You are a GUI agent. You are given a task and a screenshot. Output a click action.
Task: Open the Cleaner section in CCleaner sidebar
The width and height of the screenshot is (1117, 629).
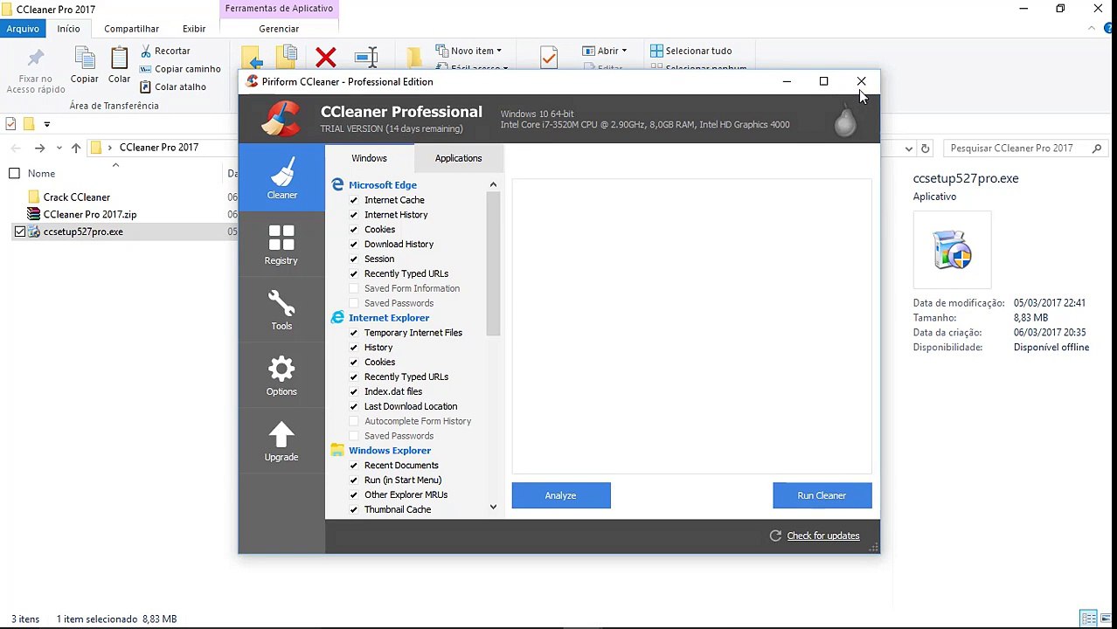pos(281,177)
